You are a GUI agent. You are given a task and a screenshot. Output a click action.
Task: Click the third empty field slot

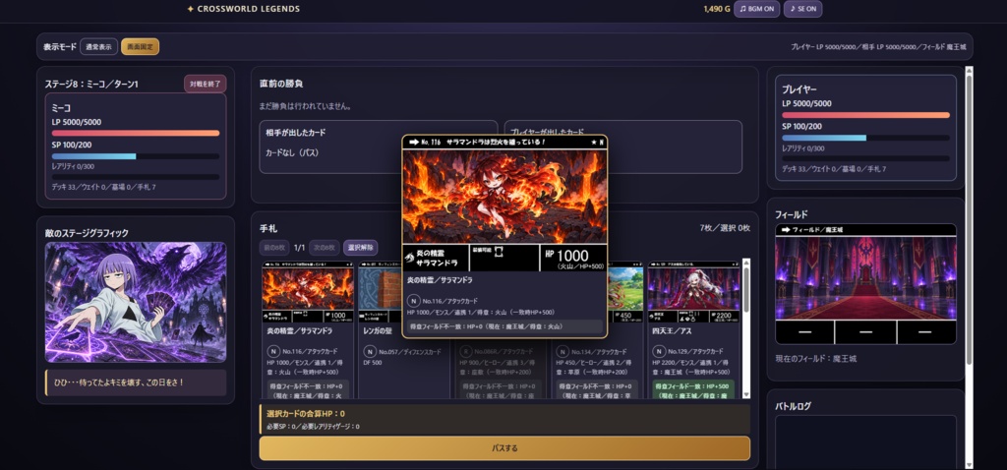coord(925,332)
